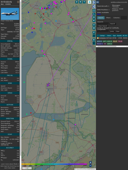Collapse sidebar with right chevron button
This screenshot has width=128, height=170.
tap(94, 2)
